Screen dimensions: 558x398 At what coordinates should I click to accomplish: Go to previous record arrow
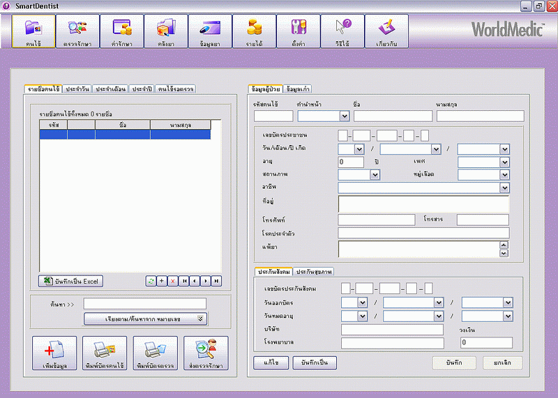[195, 281]
